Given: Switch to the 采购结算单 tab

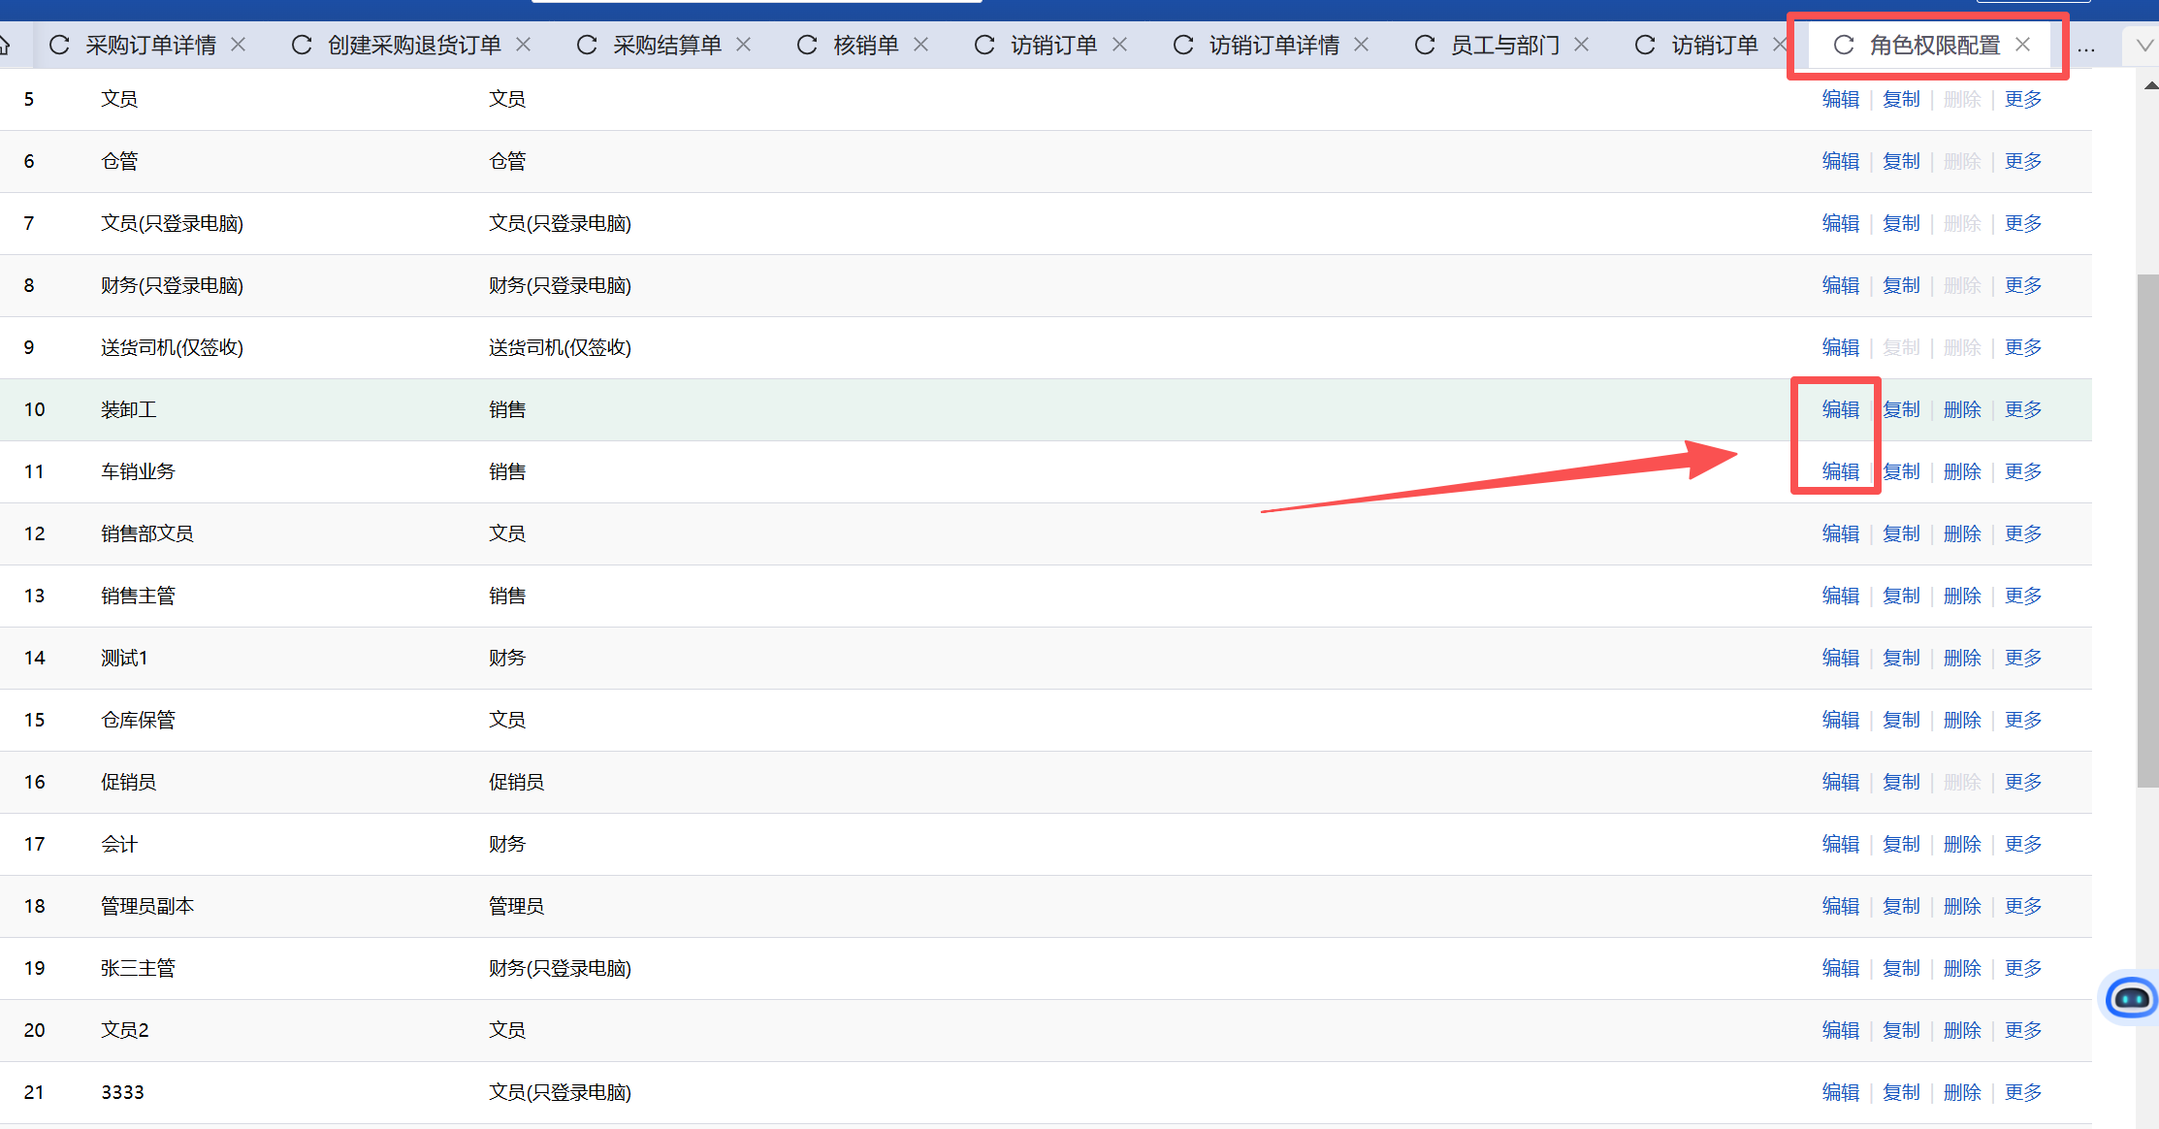Looking at the screenshot, I should point(667,45).
